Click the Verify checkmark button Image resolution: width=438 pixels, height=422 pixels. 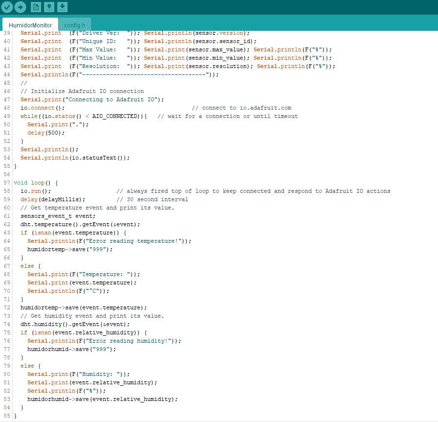click(x=7, y=7)
